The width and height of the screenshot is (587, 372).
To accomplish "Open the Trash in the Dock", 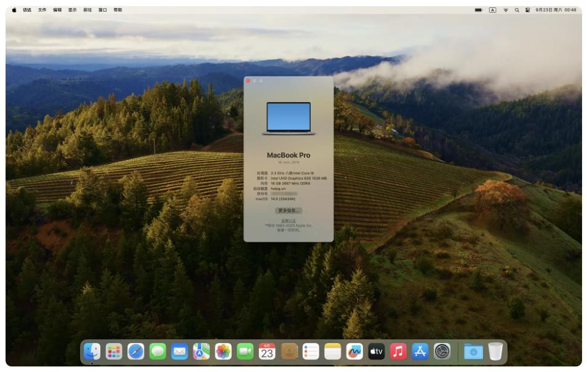I will coord(495,352).
